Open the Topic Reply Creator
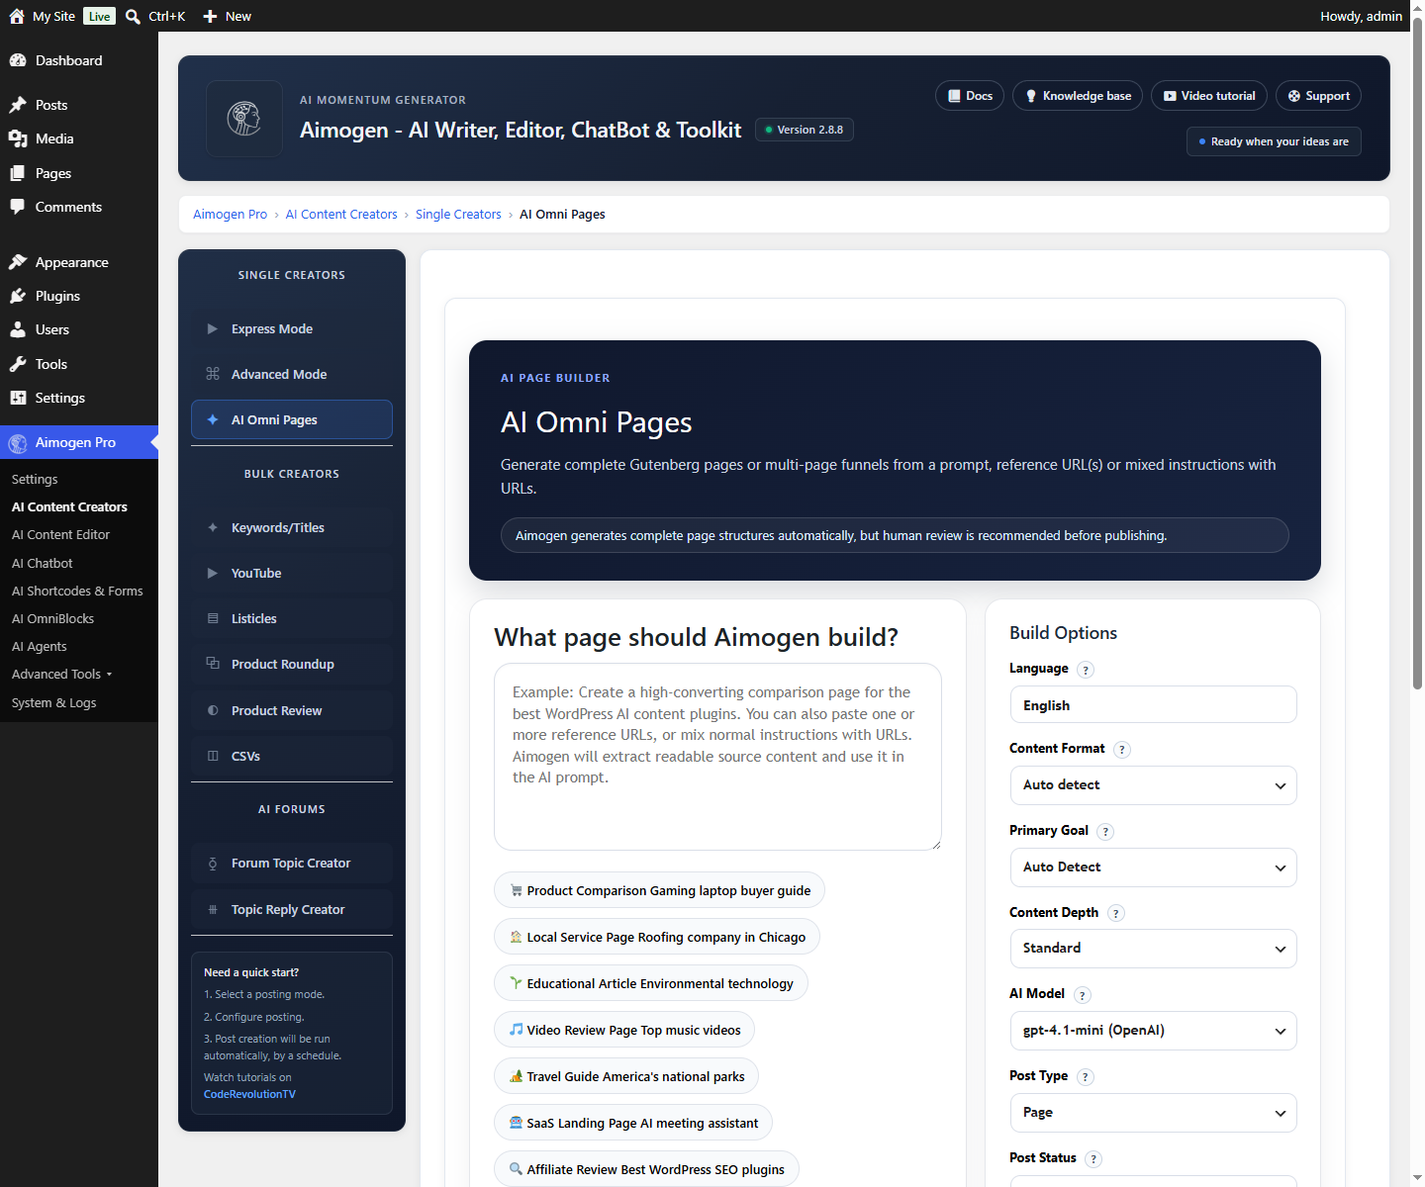1425x1187 pixels. [292, 910]
